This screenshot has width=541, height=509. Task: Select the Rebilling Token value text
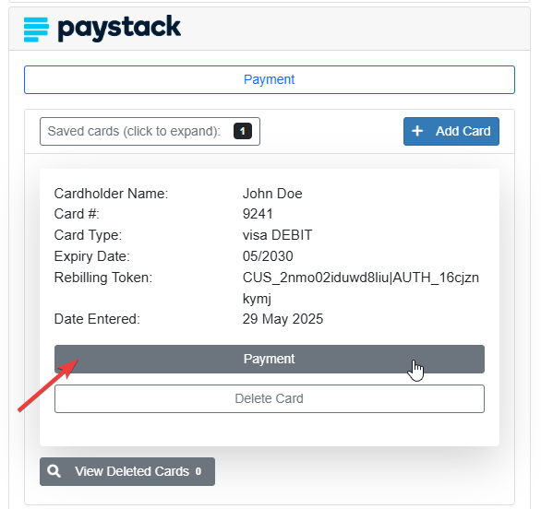361,288
